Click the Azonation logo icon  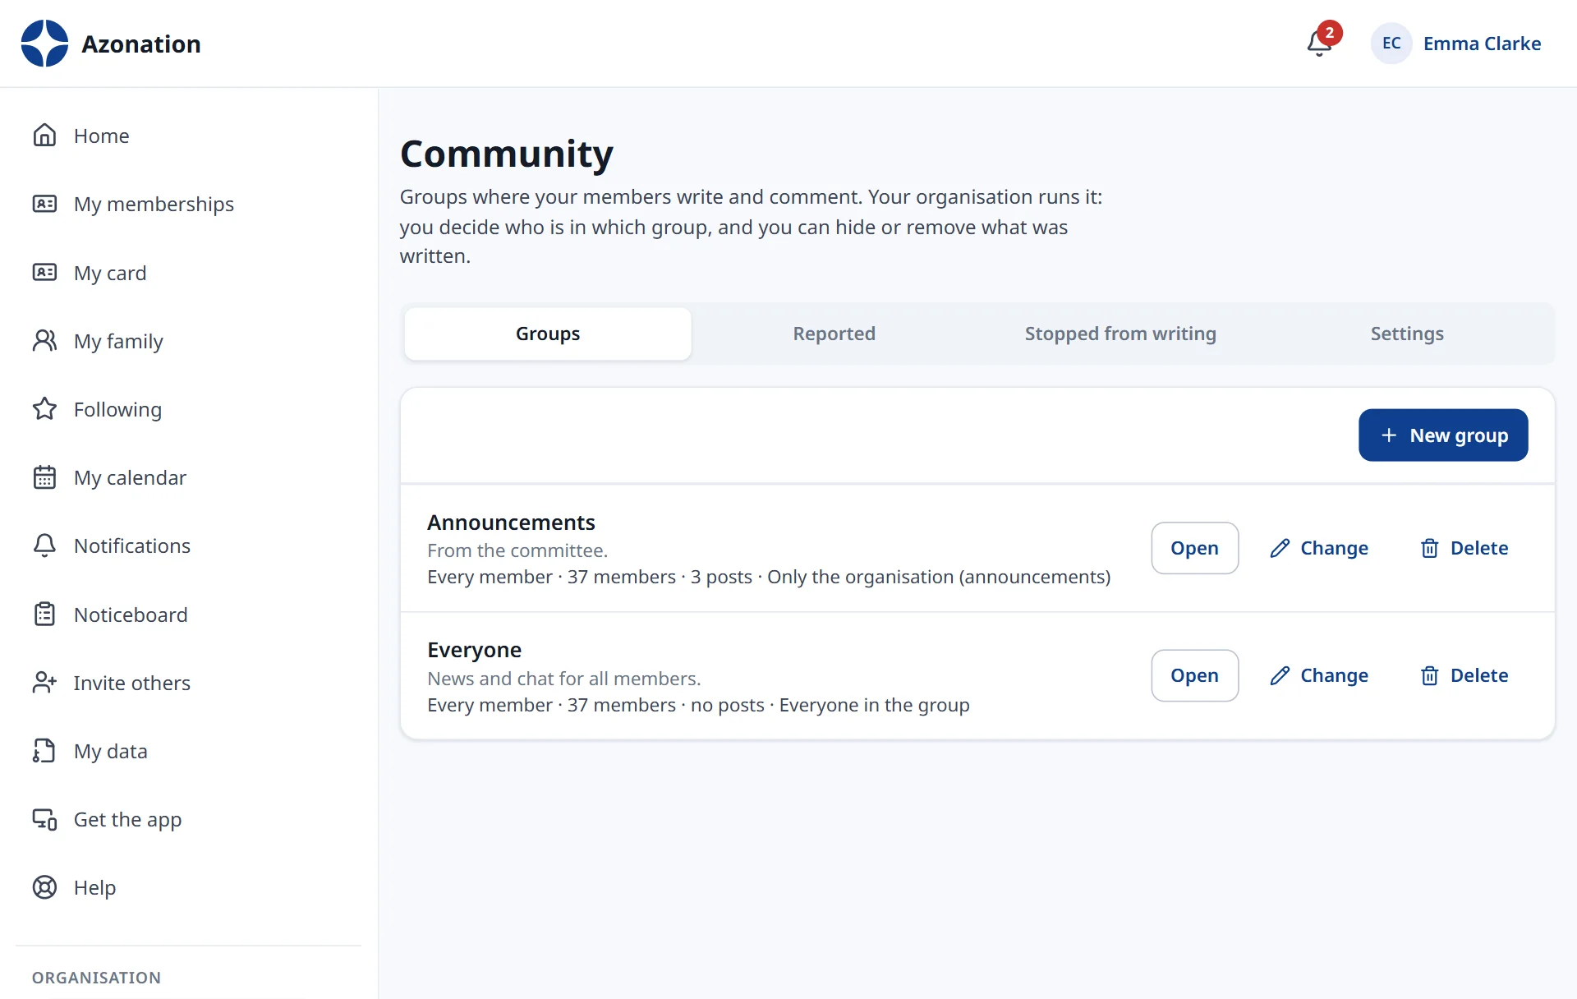(x=44, y=44)
